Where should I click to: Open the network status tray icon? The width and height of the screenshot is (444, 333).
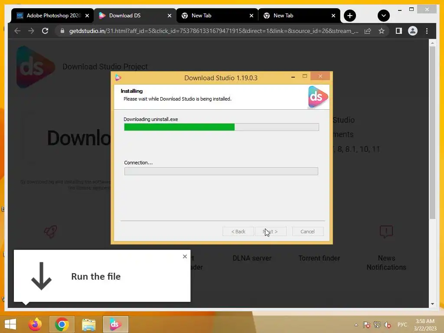click(x=377, y=325)
